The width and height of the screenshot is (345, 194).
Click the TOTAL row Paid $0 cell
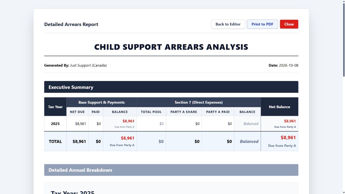coord(96,142)
